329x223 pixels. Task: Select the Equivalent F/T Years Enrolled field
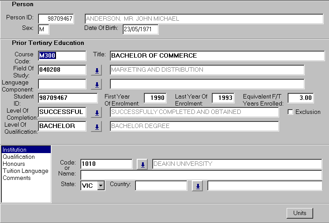(300, 98)
